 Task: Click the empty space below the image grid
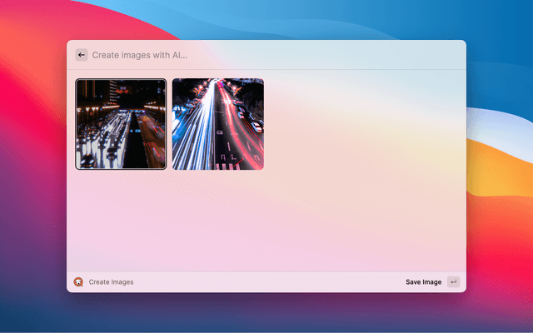pyautogui.click(x=266, y=221)
